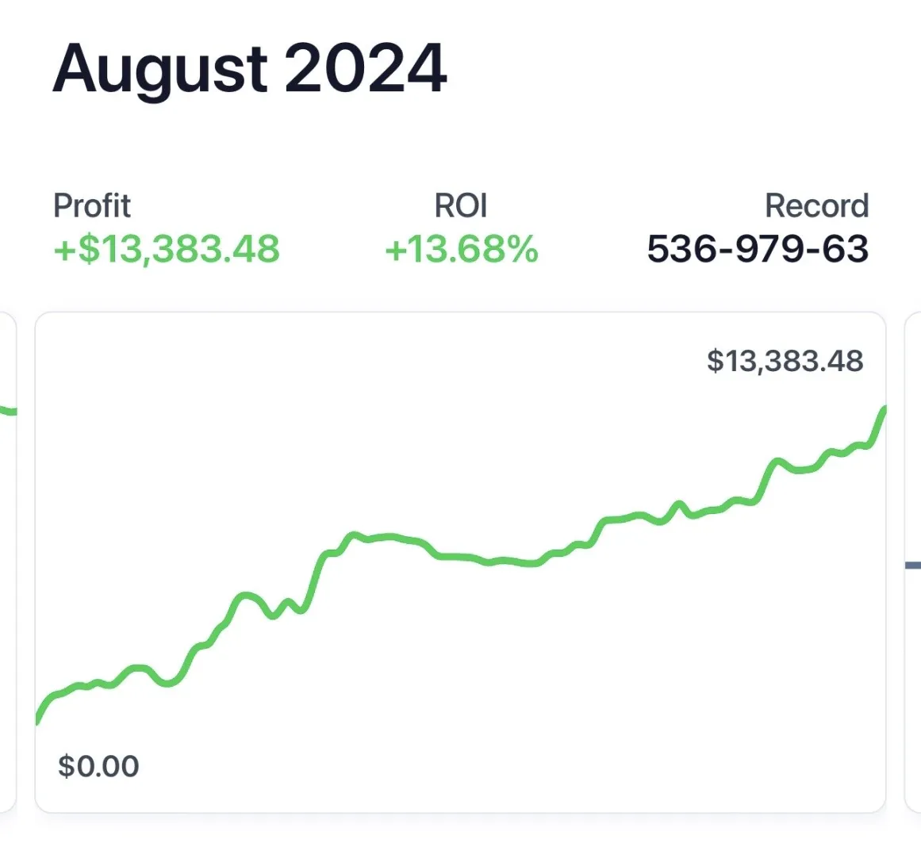Click the August 2024 heading
The image size is (921, 843).
tap(250, 70)
